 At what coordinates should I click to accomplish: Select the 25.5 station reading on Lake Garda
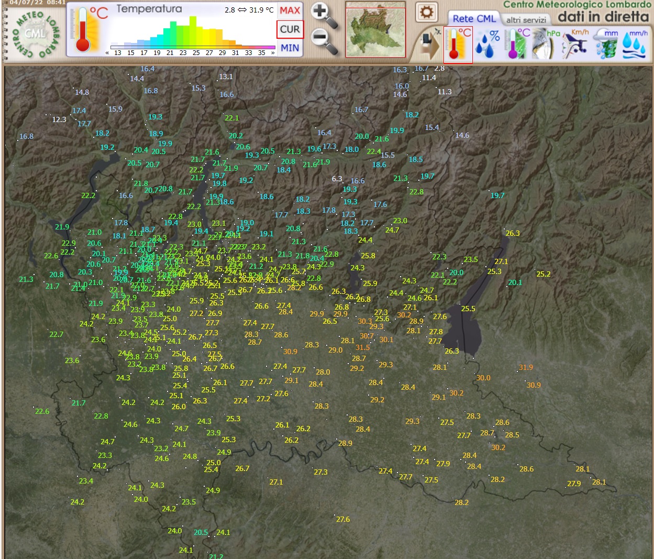click(x=468, y=309)
